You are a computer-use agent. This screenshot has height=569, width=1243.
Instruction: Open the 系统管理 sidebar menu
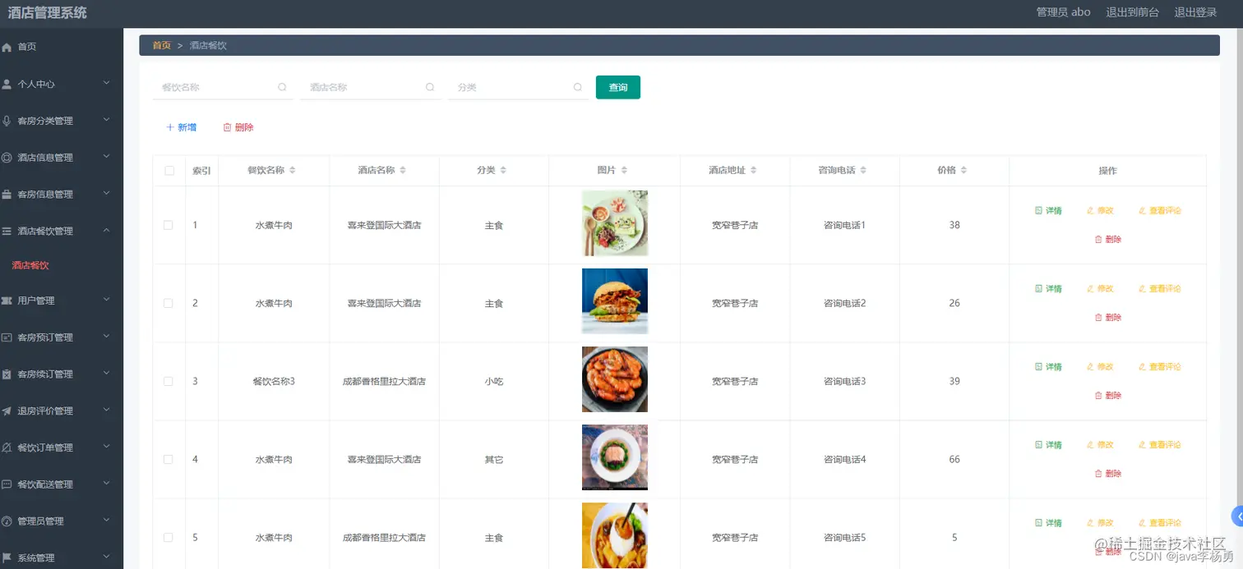click(x=62, y=558)
